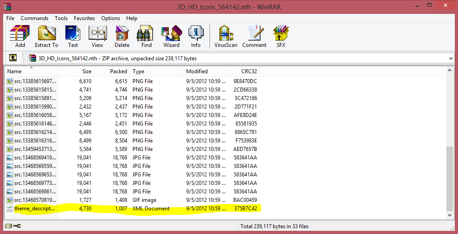The width and height of the screenshot is (458, 234).
Task: Click the JPG icon of src.13468569419...
Action: pos(10,157)
